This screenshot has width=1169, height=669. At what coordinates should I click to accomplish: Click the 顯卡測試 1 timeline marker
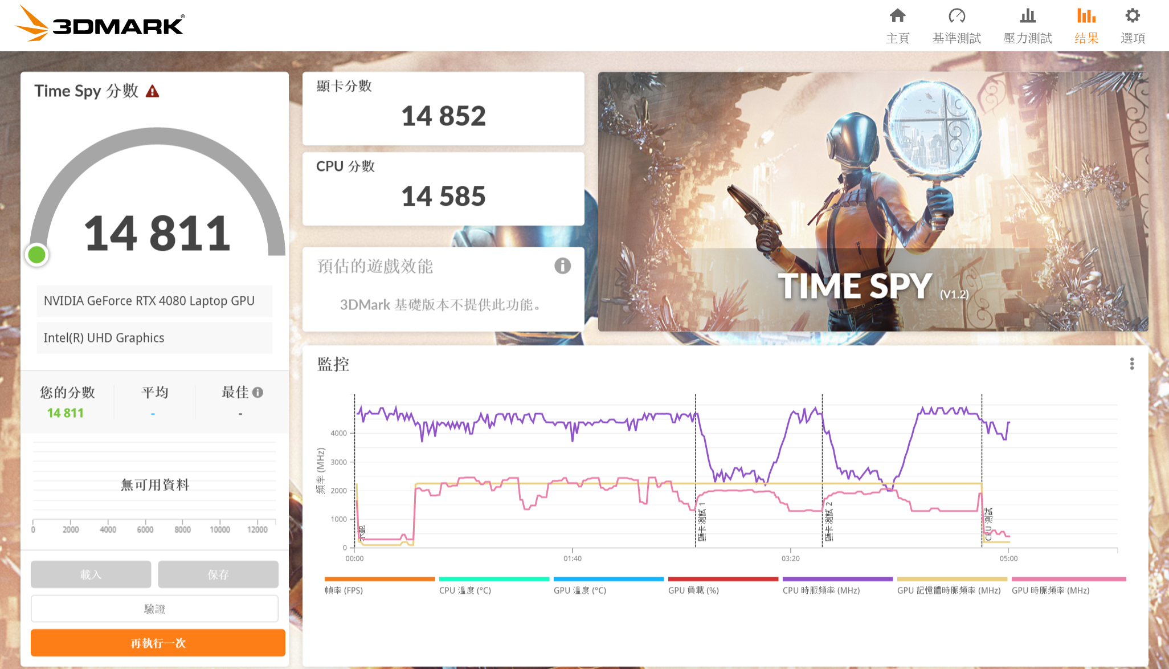tap(702, 521)
